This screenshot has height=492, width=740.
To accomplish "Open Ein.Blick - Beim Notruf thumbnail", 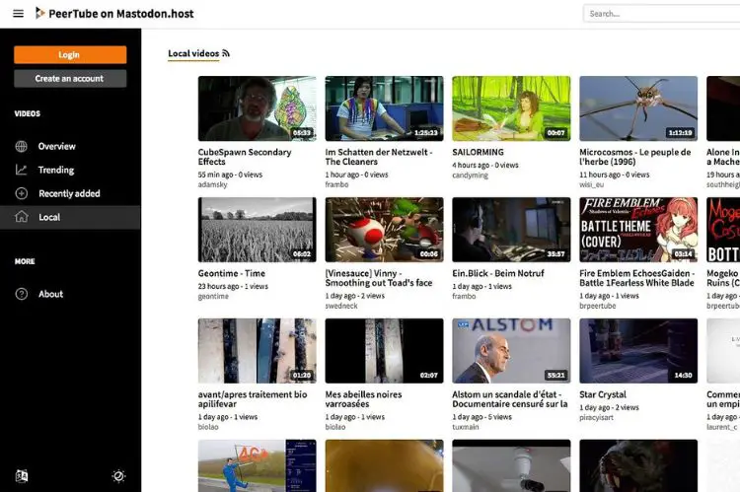I will [511, 230].
